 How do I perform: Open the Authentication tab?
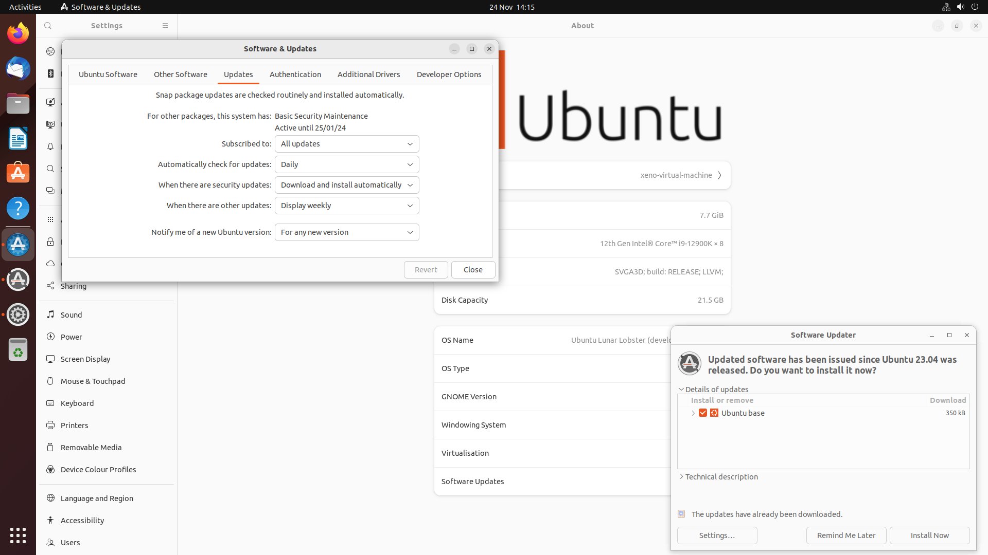point(295,74)
